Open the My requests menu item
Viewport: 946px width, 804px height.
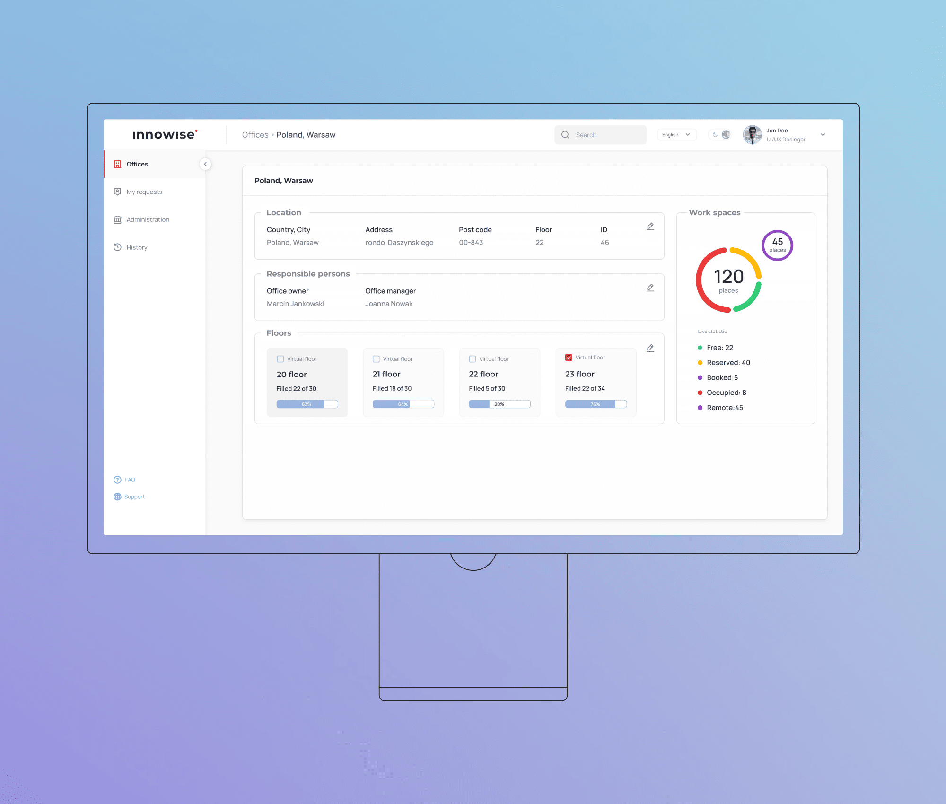[x=144, y=192]
